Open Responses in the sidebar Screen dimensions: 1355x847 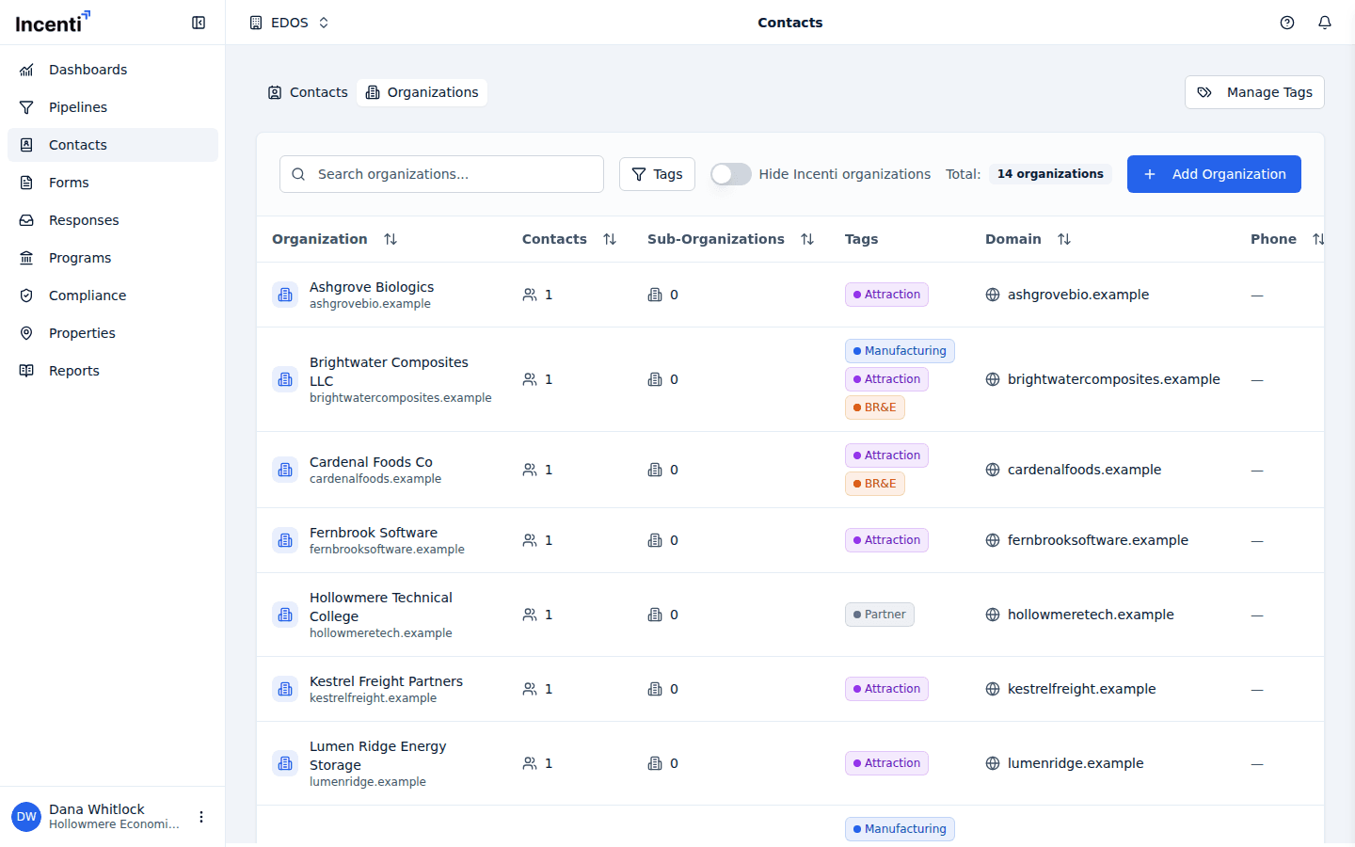pos(113,220)
